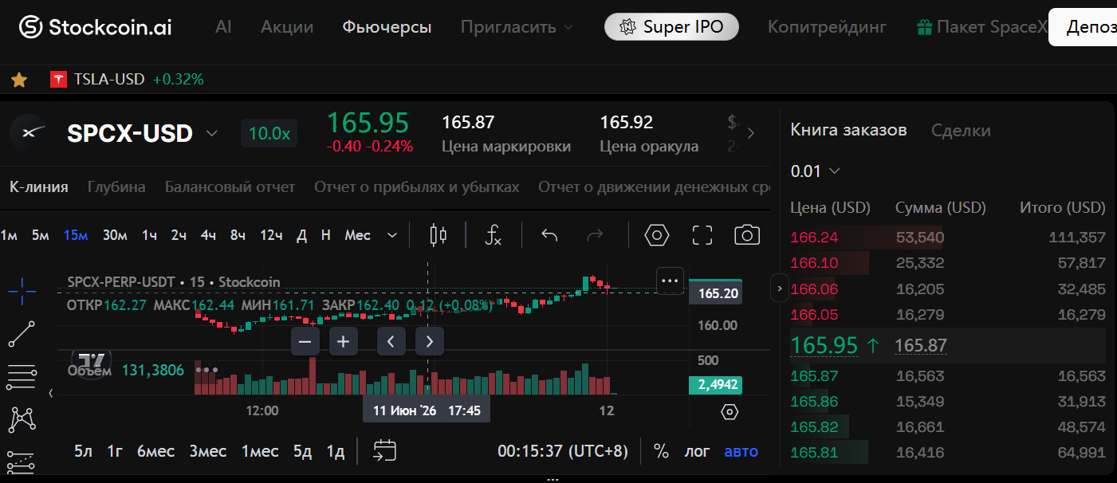Toggle percent scale on the chart

click(x=661, y=452)
